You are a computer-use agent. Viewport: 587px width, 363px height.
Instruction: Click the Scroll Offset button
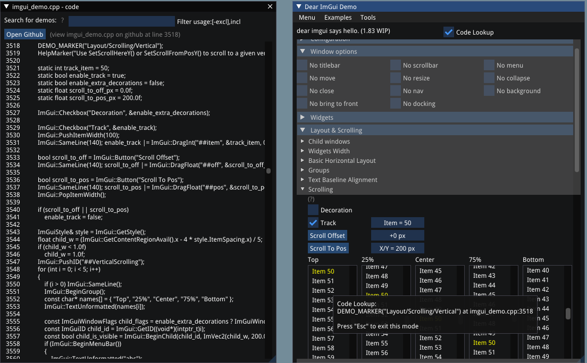(327, 235)
